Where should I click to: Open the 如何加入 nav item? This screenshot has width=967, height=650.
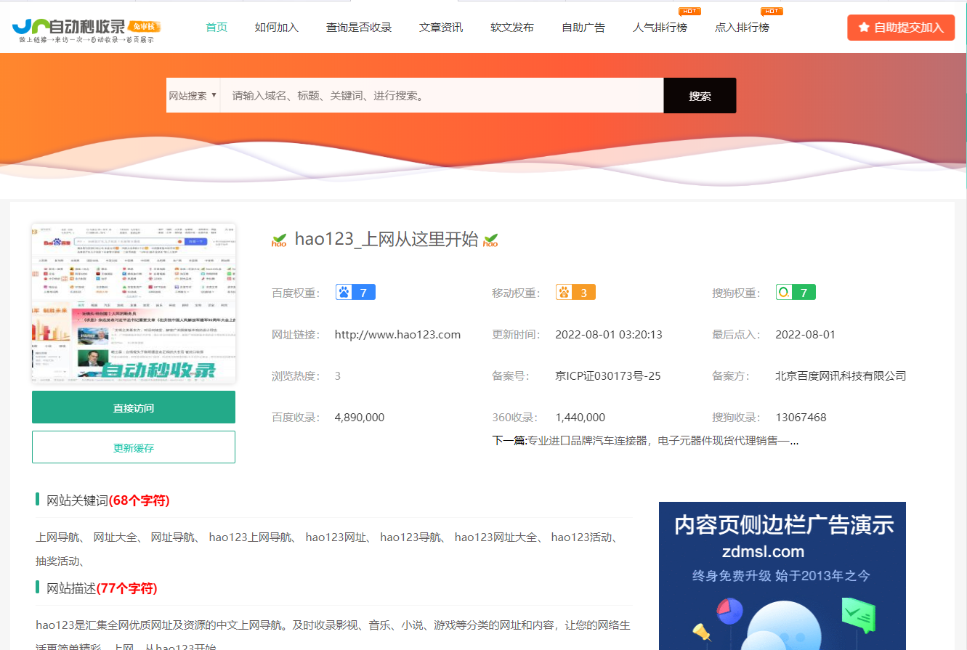click(x=277, y=28)
